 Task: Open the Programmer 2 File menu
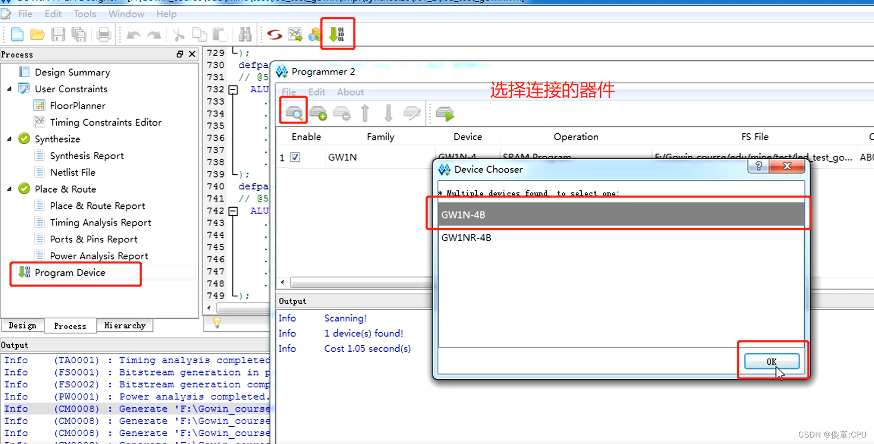(289, 92)
